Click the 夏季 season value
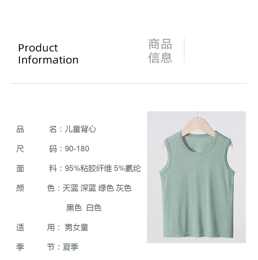258x260 pixels. pyautogui.click(x=71, y=247)
